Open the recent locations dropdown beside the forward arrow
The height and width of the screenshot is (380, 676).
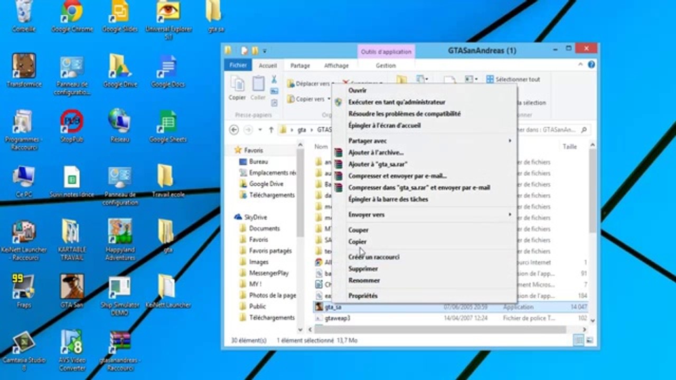tap(261, 130)
